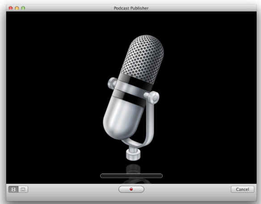Start recording with the red record button
This screenshot has height=204, width=261.
pos(131,189)
